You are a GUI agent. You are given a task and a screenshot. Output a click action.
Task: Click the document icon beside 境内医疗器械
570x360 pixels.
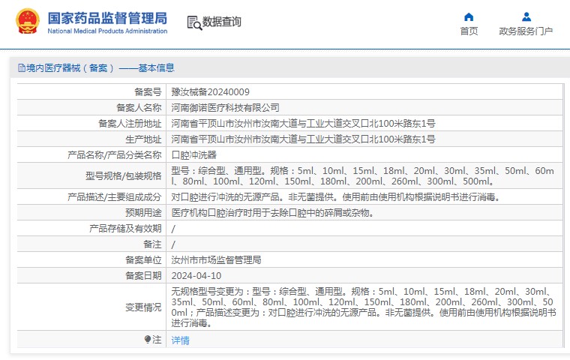(22, 67)
